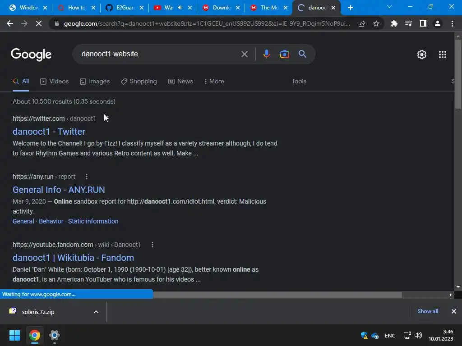Open Google quick settings gear
The image size is (462, 346).
click(x=422, y=55)
